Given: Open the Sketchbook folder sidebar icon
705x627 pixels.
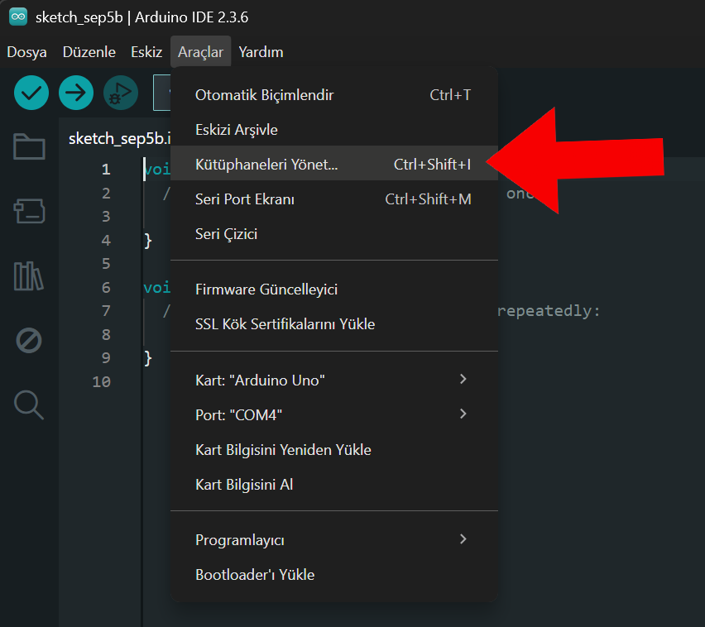Looking at the screenshot, I should tap(29, 146).
